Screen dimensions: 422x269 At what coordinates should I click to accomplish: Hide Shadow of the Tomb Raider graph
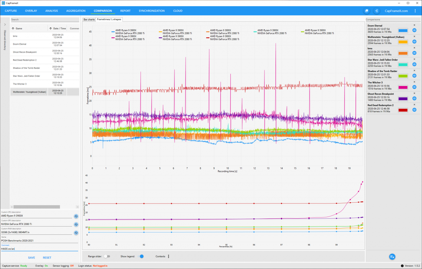coord(414,76)
